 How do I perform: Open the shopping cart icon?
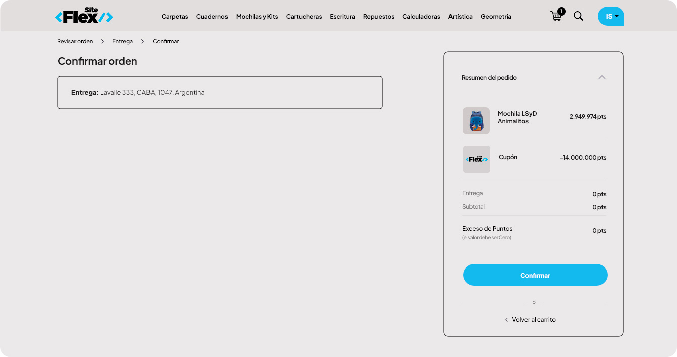click(x=556, y=16)
